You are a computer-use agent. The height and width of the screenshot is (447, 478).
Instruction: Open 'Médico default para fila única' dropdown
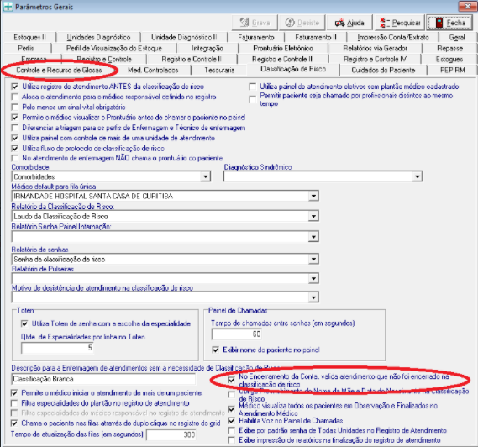pos(313,196)
